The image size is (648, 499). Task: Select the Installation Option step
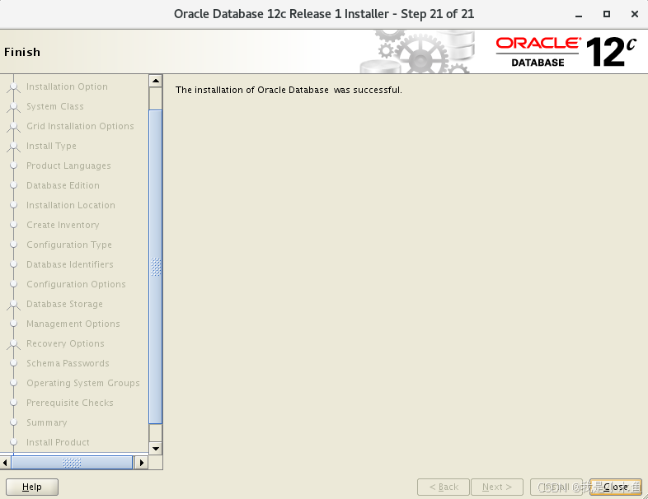tap(67, 86)
